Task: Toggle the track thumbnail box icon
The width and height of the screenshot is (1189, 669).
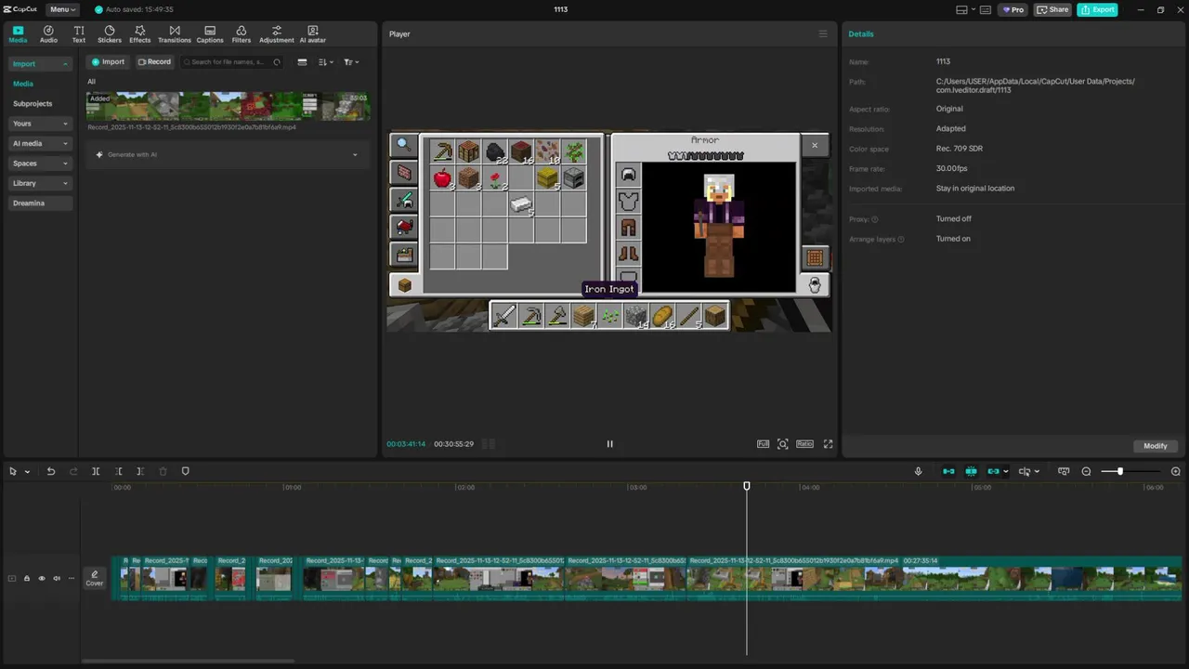Action: point(12,578)
